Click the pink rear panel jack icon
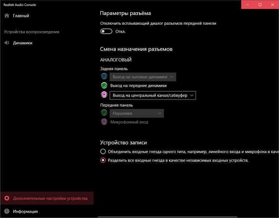This screenshot has width=279, height=218. (104, 94)
